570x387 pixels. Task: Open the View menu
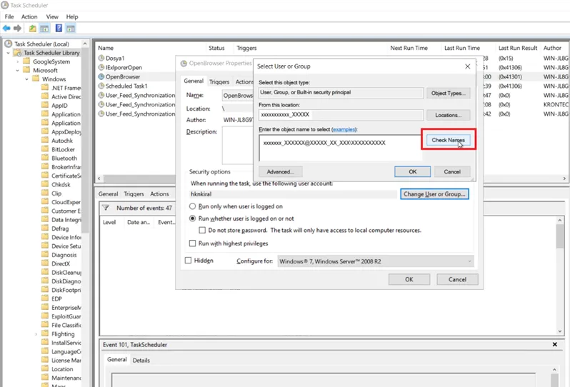click(52, 16)
